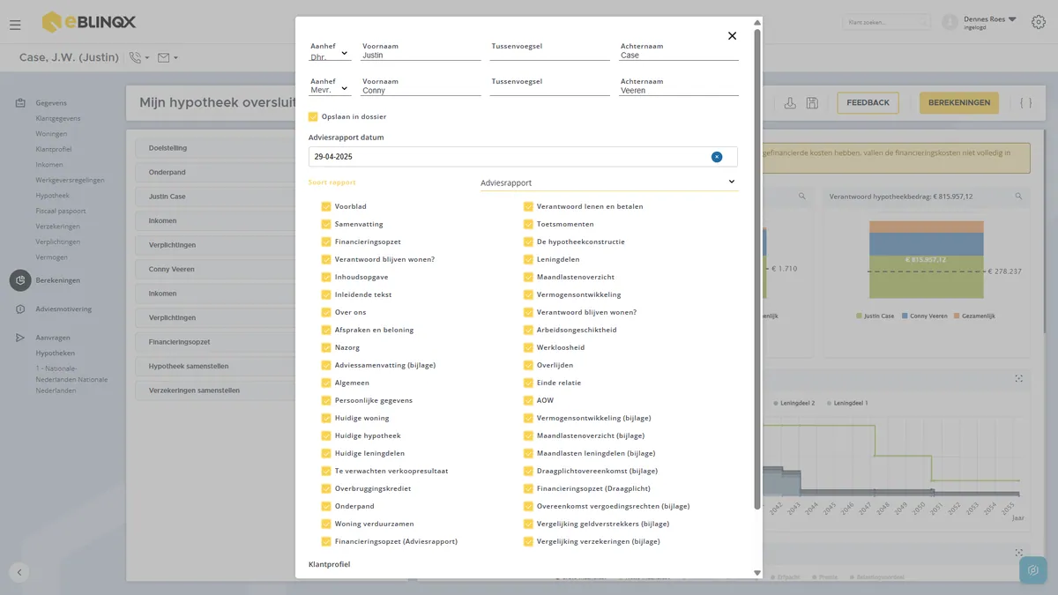
Task: Collapse the sidebar with the back arrow
Action: 19,572
